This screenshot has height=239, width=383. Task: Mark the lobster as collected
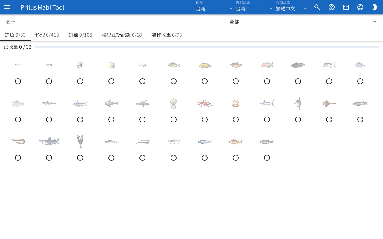pos(80,158)
